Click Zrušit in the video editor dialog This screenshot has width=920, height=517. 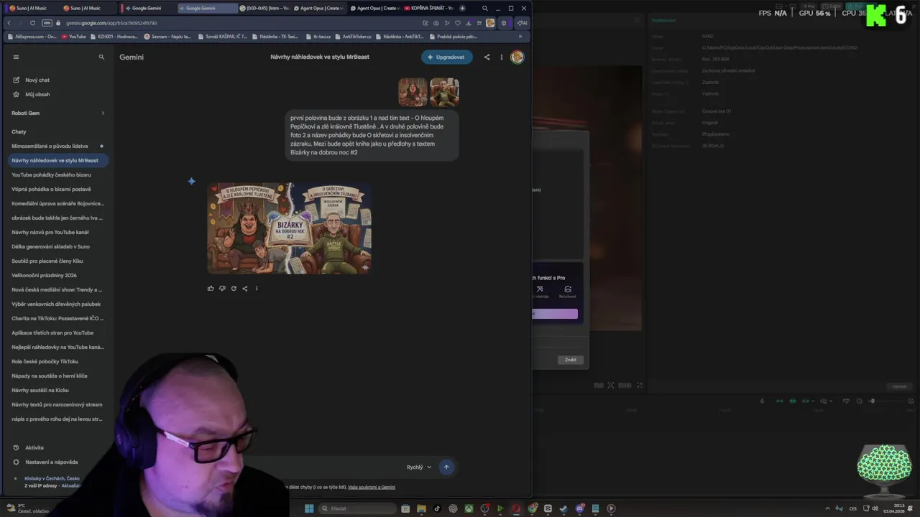click(x=571, y=360)
